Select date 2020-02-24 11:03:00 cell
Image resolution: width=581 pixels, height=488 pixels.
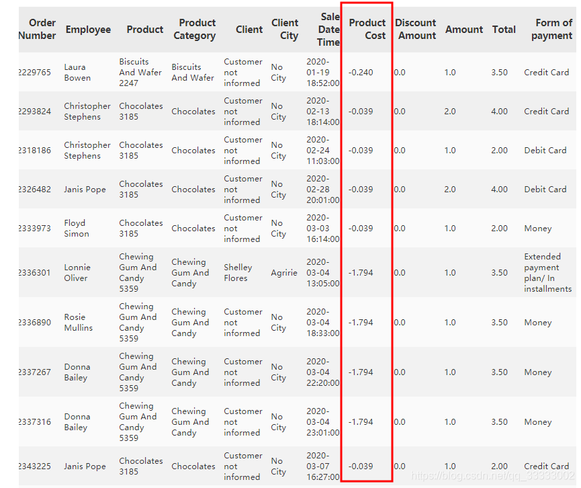[x=322, y=150]
